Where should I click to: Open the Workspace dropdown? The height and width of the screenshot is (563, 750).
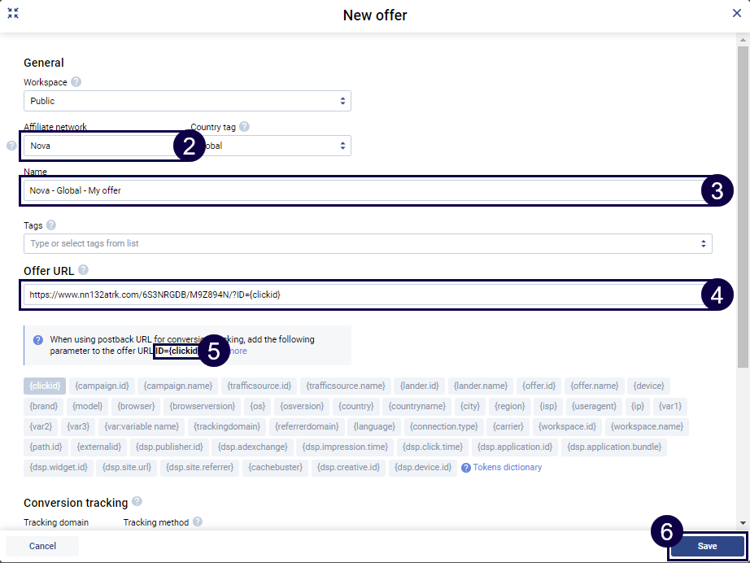pos(186,101)
